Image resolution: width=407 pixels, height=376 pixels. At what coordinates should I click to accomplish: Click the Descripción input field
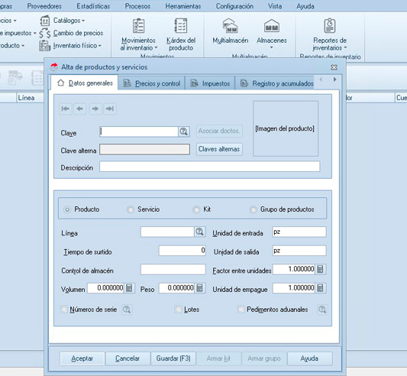pyautogui.click(x=210, y=167)
